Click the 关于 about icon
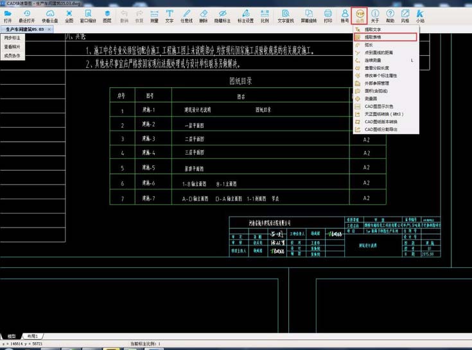472x350 pixels. point(375,16)
